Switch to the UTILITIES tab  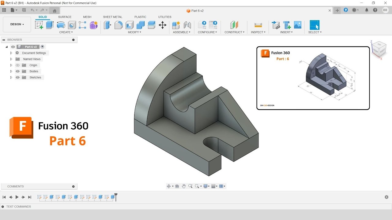pos(165,17)
